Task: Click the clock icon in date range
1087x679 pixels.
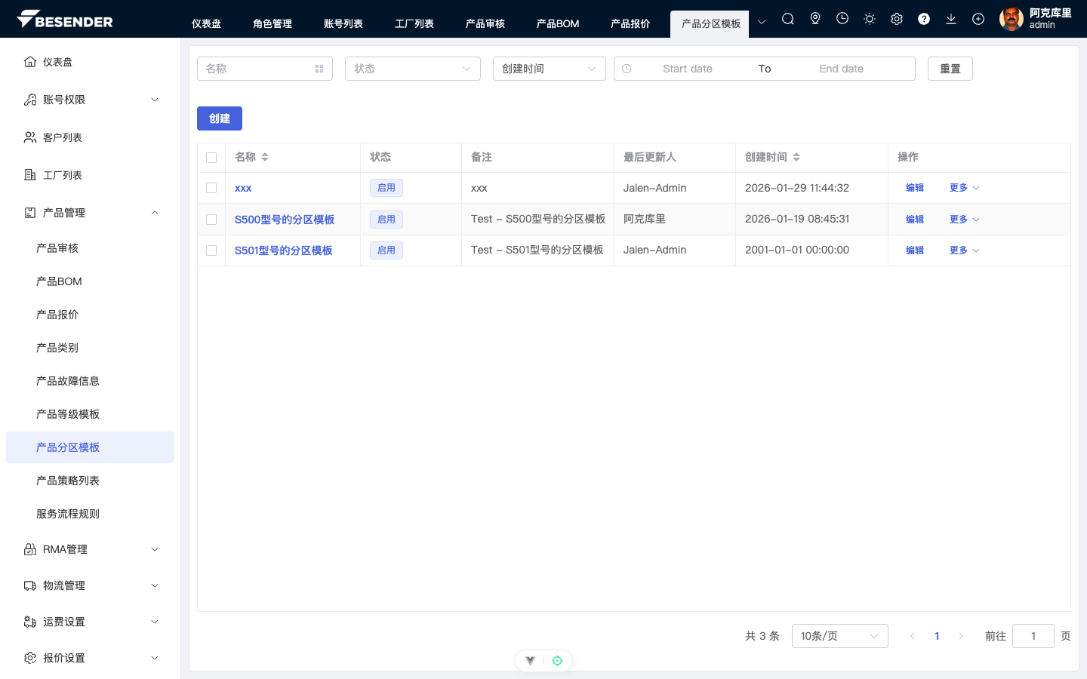Action: click(627, 69)
